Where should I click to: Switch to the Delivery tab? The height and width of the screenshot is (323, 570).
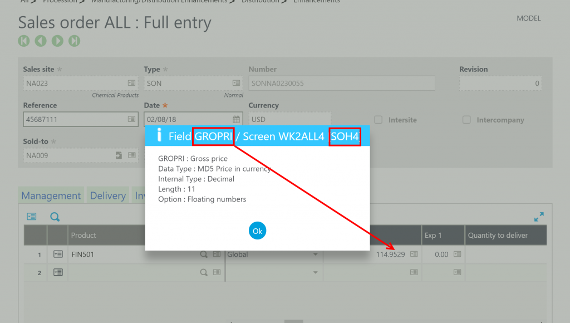click(107, 195)
